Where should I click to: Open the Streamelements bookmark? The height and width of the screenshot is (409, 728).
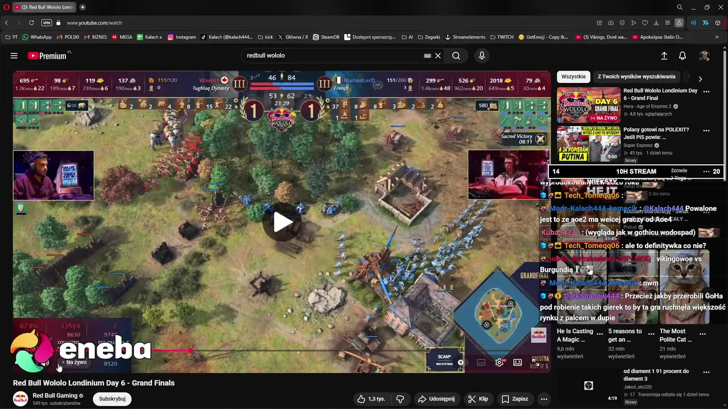(x=465, y=37)
